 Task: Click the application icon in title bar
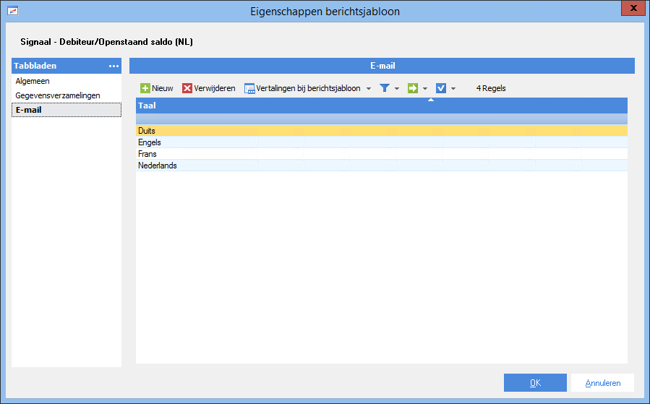[x=13, y=11]
